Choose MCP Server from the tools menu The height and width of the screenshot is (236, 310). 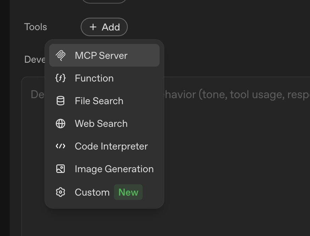(101, 56)
